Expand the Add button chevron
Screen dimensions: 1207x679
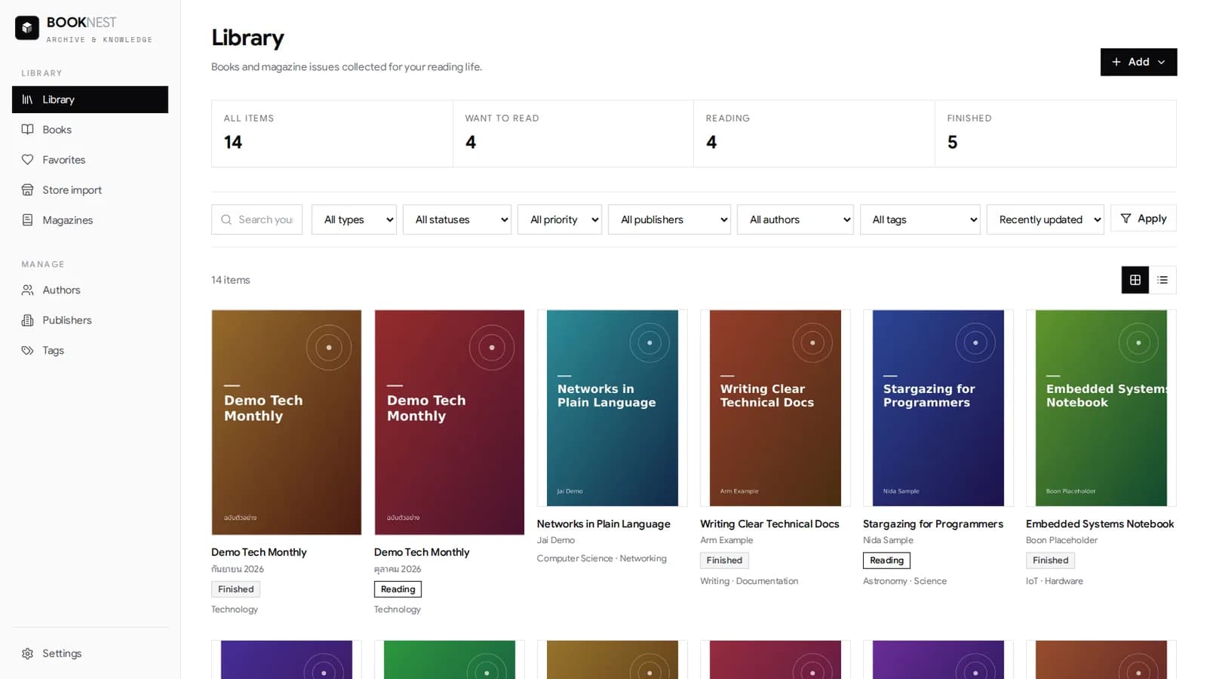tap(1162, 62)
